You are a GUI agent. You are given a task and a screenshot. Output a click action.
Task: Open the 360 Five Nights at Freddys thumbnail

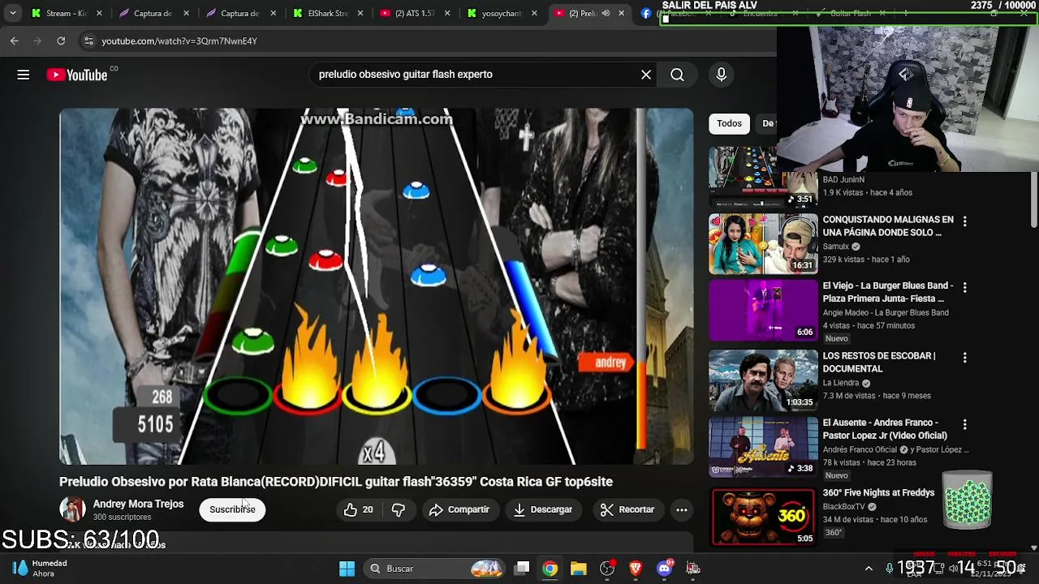click(x=763, y=516)
